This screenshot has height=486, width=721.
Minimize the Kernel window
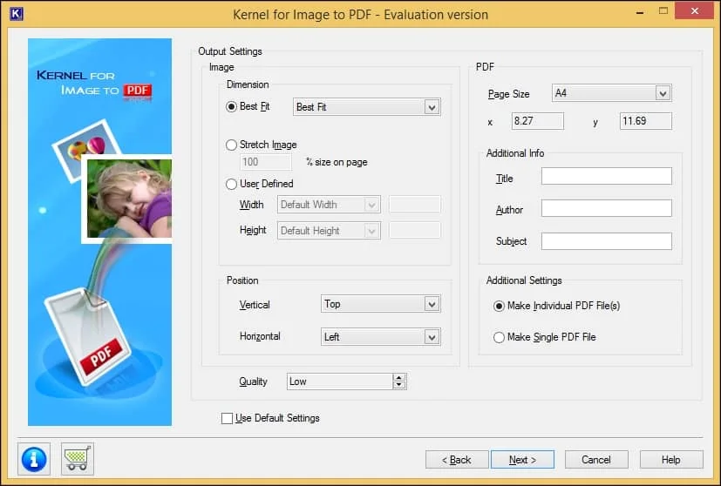(640, 11)
